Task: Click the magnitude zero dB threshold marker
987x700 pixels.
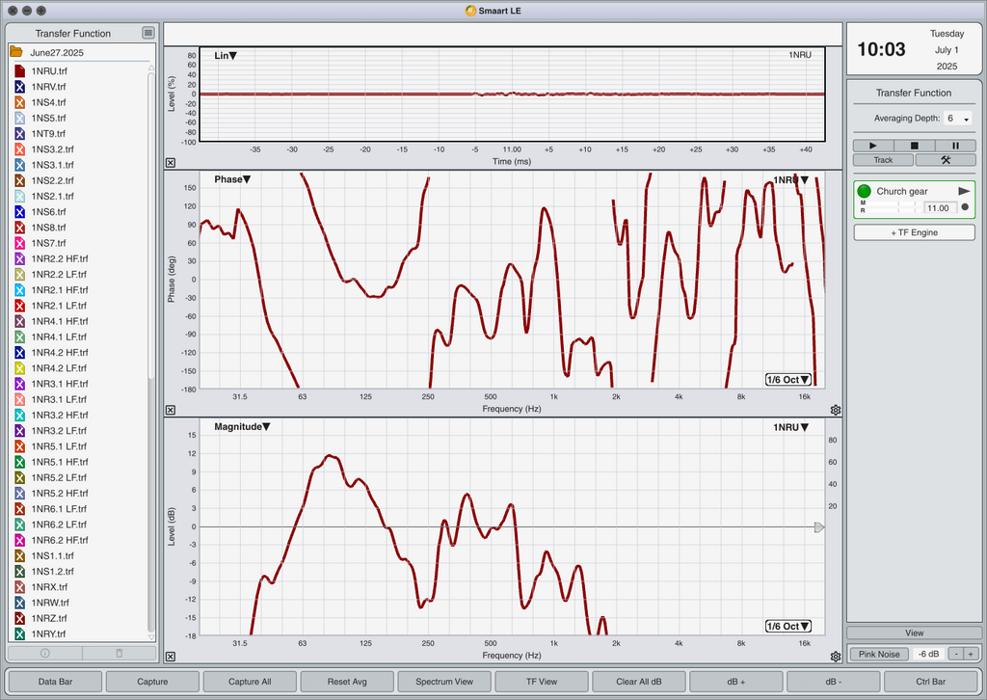Action: point(819,526)
